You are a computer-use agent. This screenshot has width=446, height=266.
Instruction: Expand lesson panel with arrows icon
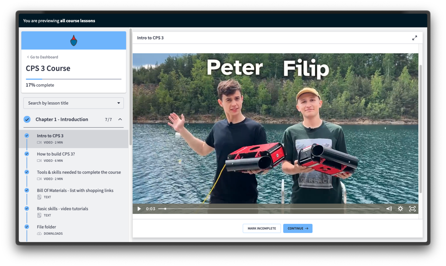point(415,38)
